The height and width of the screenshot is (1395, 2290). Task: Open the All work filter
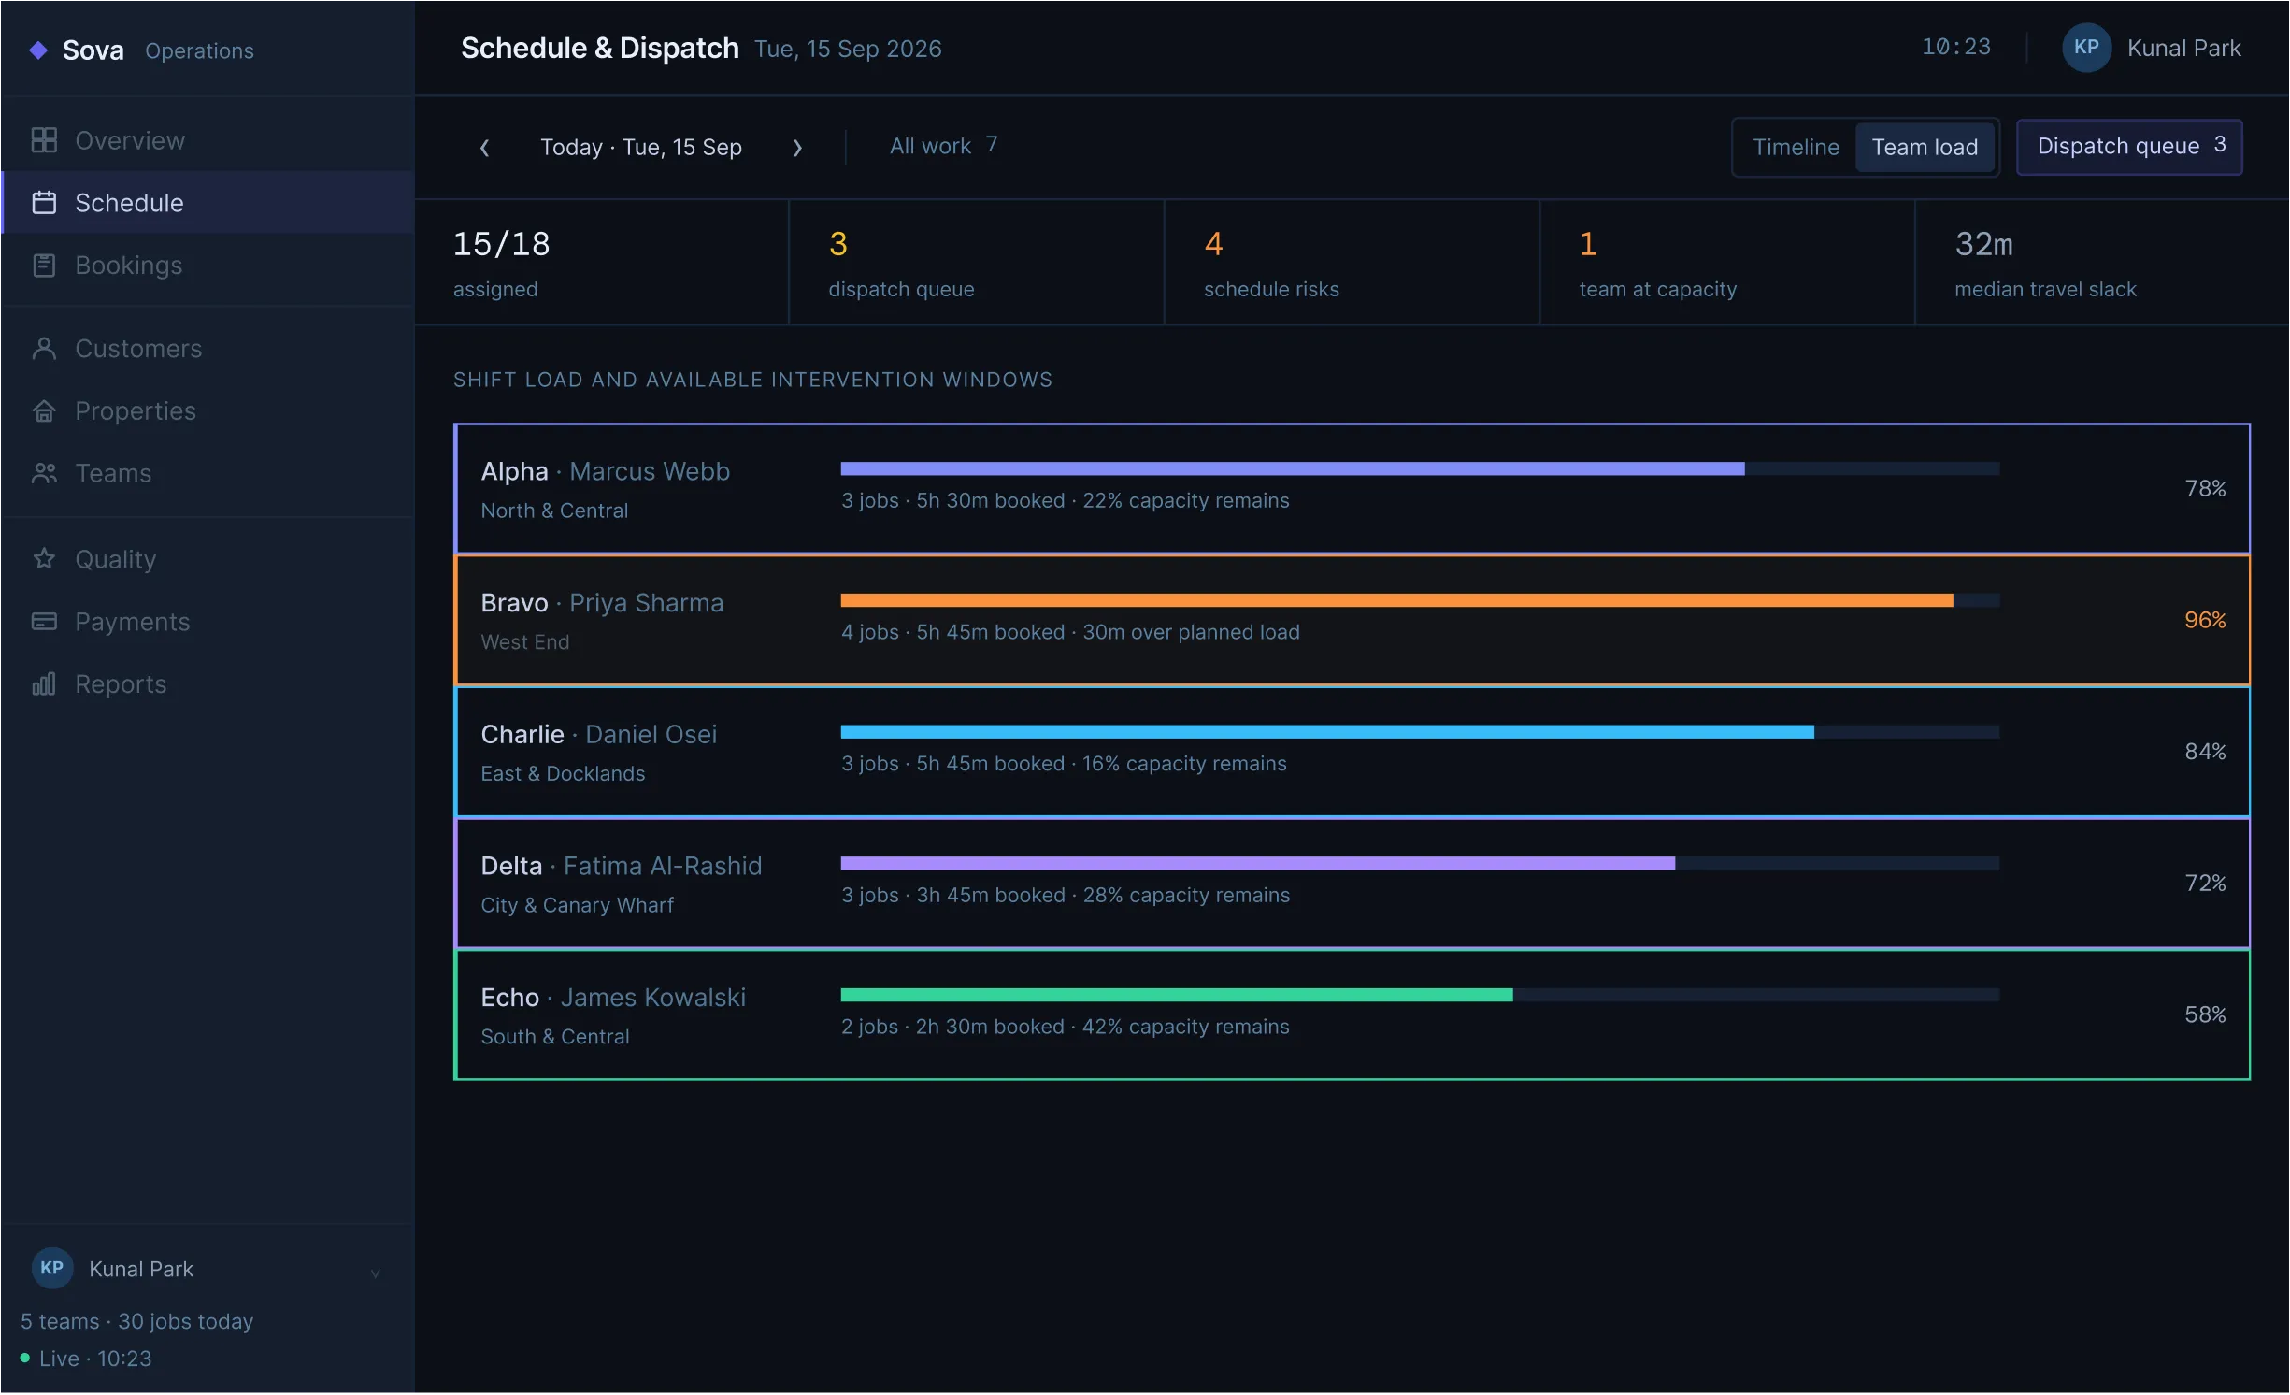(x=942, y=146)
